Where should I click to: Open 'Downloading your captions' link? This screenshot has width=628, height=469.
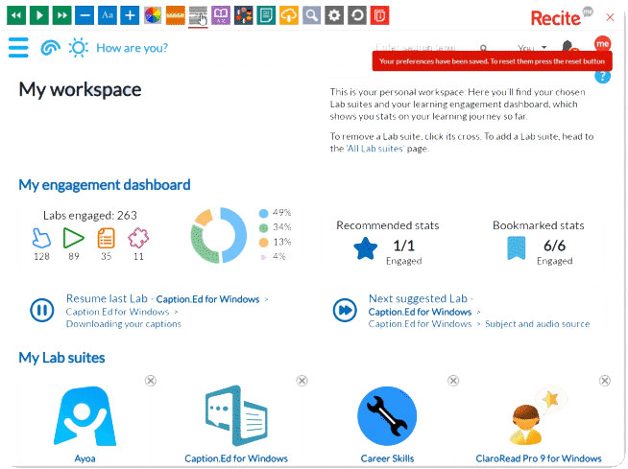[123, 324]
